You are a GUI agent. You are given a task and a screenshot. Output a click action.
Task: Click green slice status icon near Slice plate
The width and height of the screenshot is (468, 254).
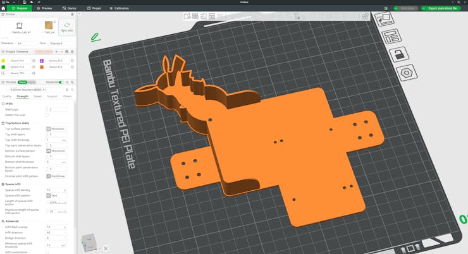click(x=386, y=8)
